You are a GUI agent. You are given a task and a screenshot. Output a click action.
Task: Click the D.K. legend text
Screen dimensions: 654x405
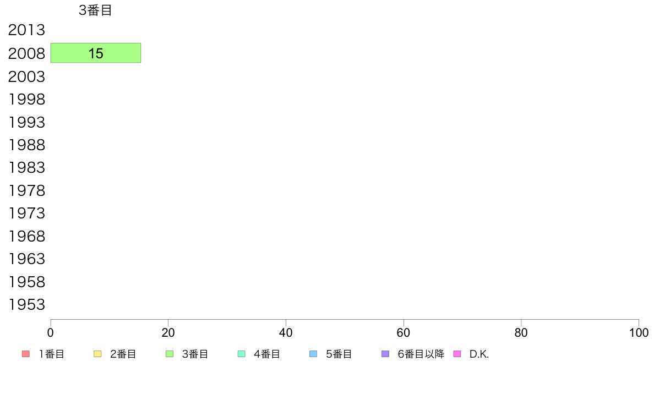479,354
